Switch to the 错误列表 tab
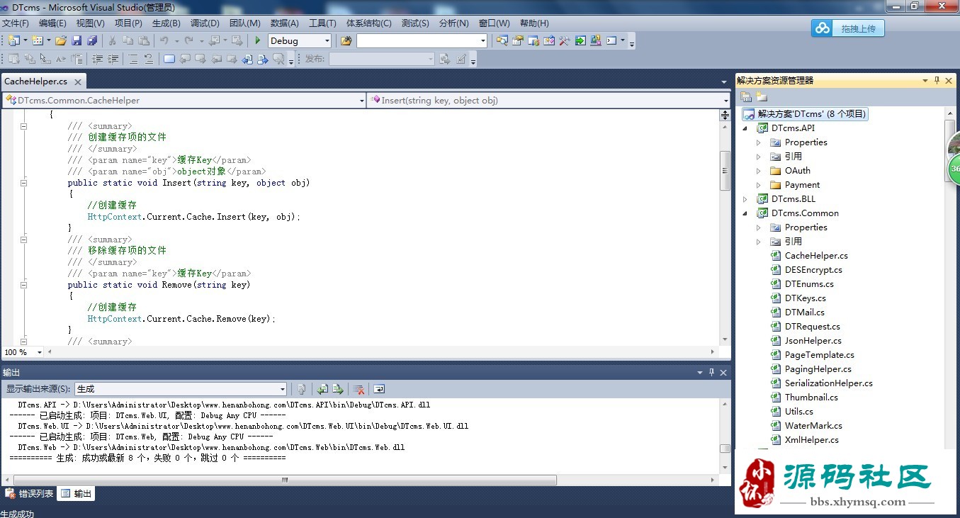This screenshot has width=960, height=518. pos(29,494)
